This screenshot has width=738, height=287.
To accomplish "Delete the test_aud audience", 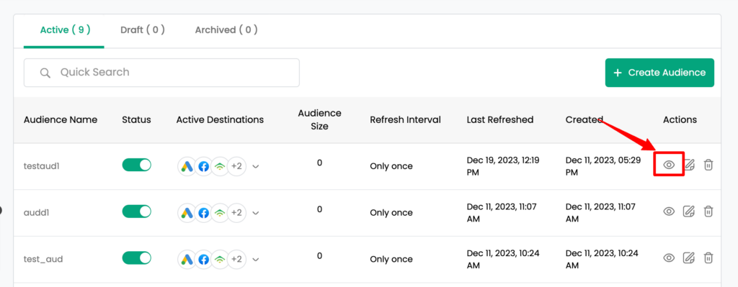I will pyautogui.click(x=708, y=258).
